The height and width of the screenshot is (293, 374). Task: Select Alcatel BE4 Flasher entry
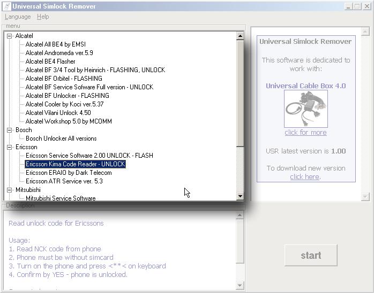[50, 61]
